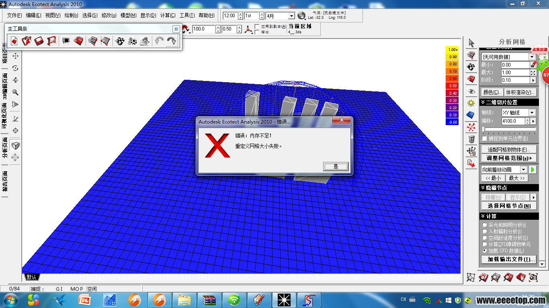Open the [无可用数据] dropdown
The image size is (549, 308).
pyautogui.click(x=532, y=57)
